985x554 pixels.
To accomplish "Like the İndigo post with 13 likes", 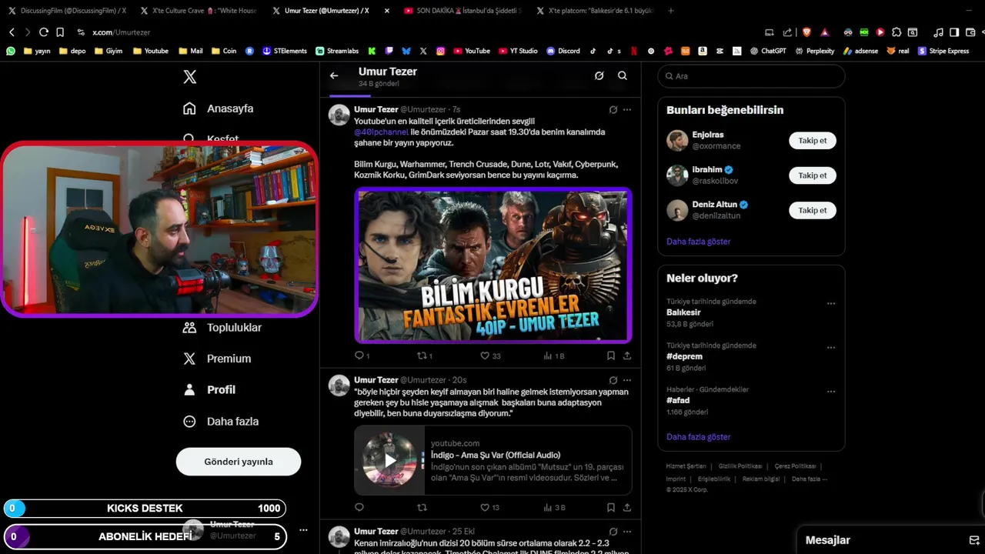I will coord(485,507).
